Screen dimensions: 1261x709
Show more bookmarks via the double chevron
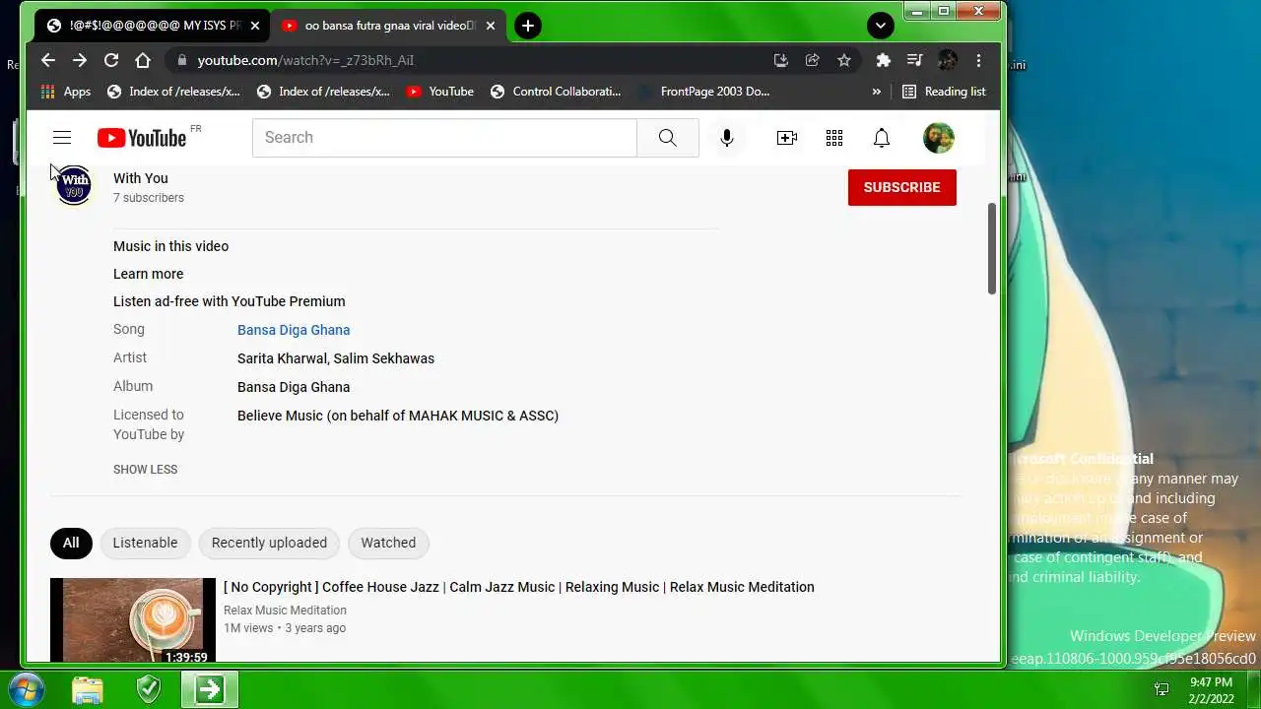tap(877, 92)
